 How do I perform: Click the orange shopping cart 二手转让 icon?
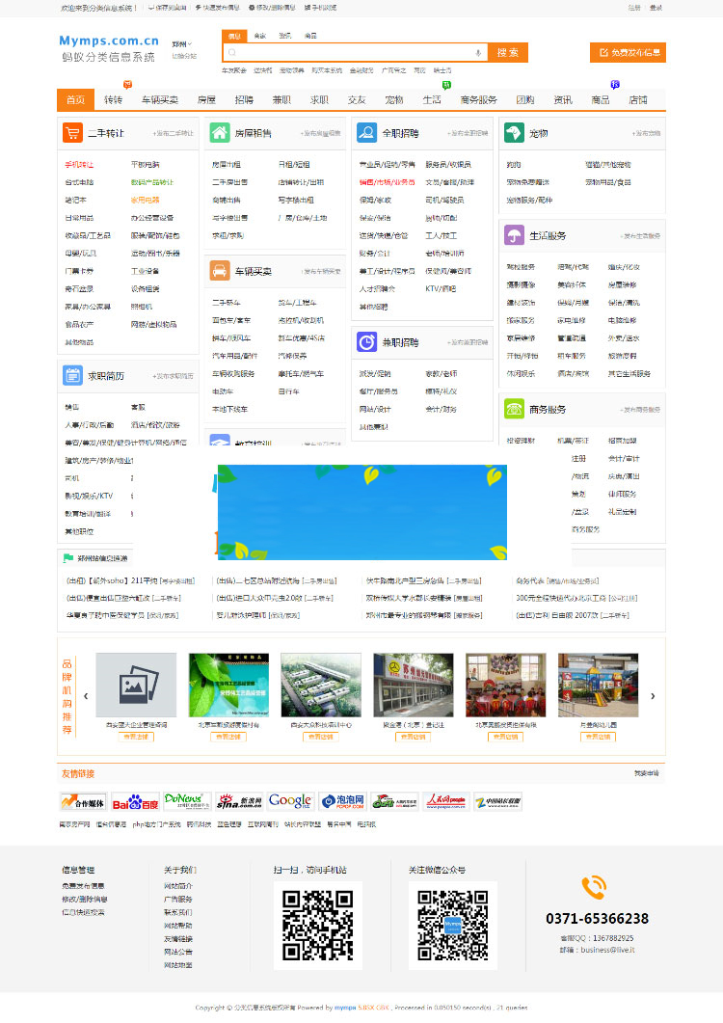(72, 133)
